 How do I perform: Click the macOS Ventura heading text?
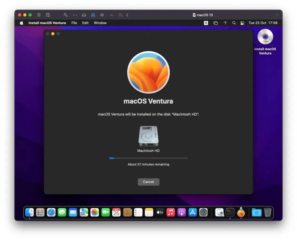click(x=148, y=101)
